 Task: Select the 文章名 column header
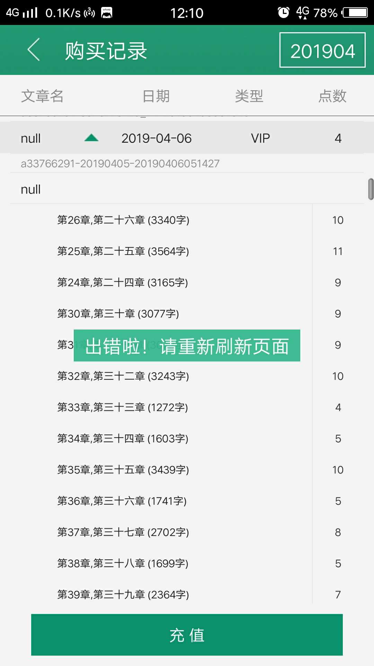[42, 96]
